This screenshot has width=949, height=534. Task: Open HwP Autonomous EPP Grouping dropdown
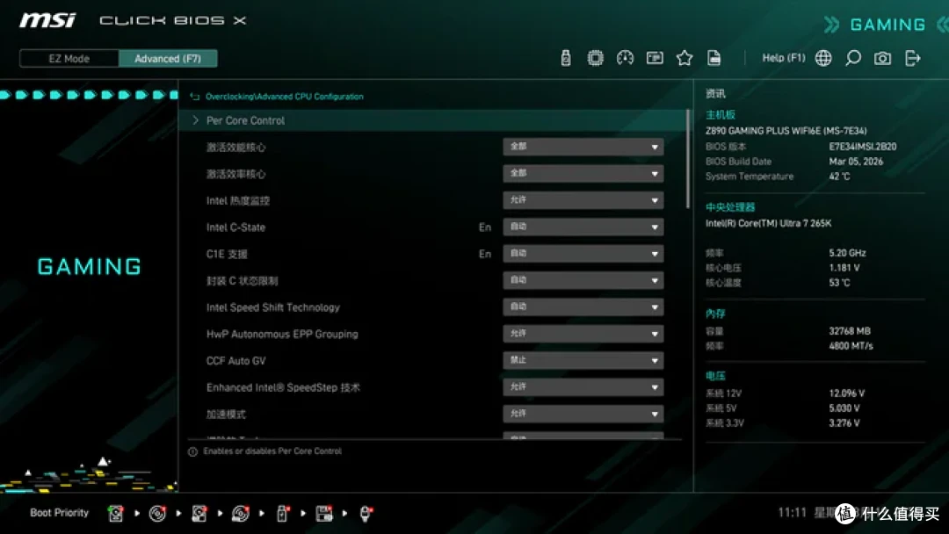point(583,333)
